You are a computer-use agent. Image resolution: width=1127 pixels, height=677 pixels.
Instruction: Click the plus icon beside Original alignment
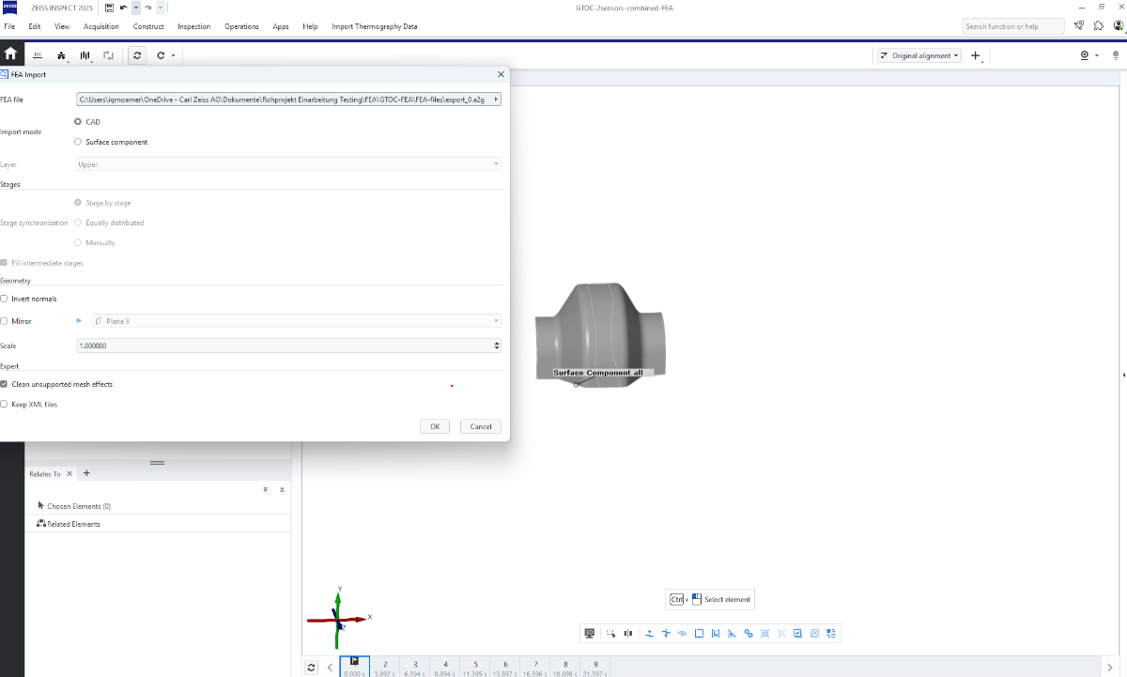(x=975, y=55)
